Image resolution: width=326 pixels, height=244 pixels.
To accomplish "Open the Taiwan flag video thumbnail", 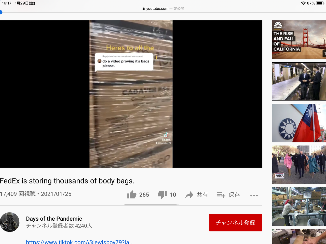I will click(x=299, y=123).
